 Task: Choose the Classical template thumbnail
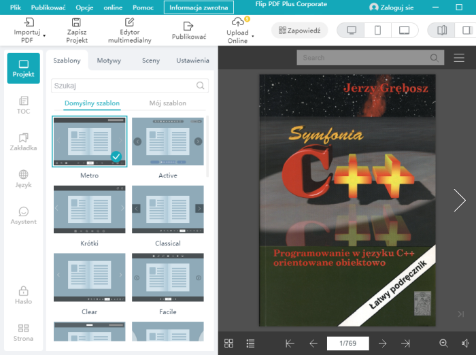(x=168, y=209)
